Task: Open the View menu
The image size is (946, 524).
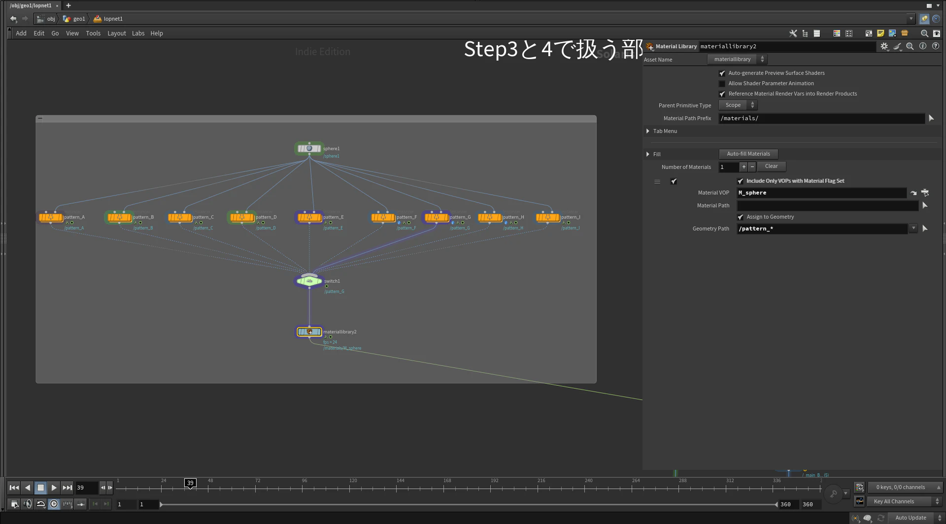Action: tap(72, 33)
